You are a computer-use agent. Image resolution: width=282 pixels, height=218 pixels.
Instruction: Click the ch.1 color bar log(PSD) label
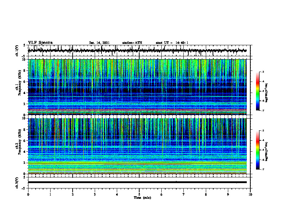[267, 93]
